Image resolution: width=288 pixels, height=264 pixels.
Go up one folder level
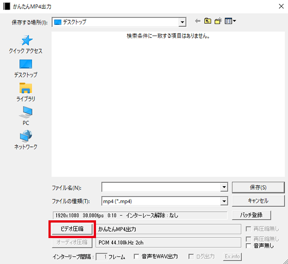point(207,21)
